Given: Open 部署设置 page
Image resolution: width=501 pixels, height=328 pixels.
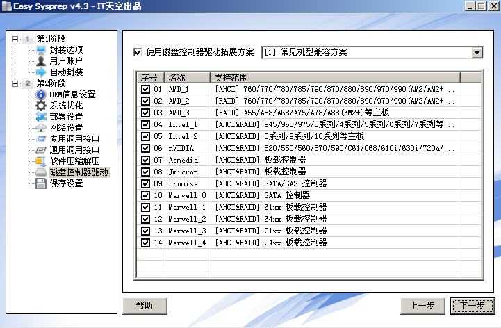Looking at the screenshot, I should click(66, 117).
